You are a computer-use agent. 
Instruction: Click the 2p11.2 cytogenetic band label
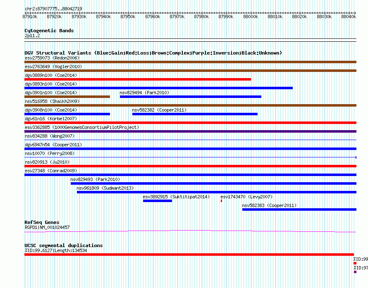click(32, 36)
